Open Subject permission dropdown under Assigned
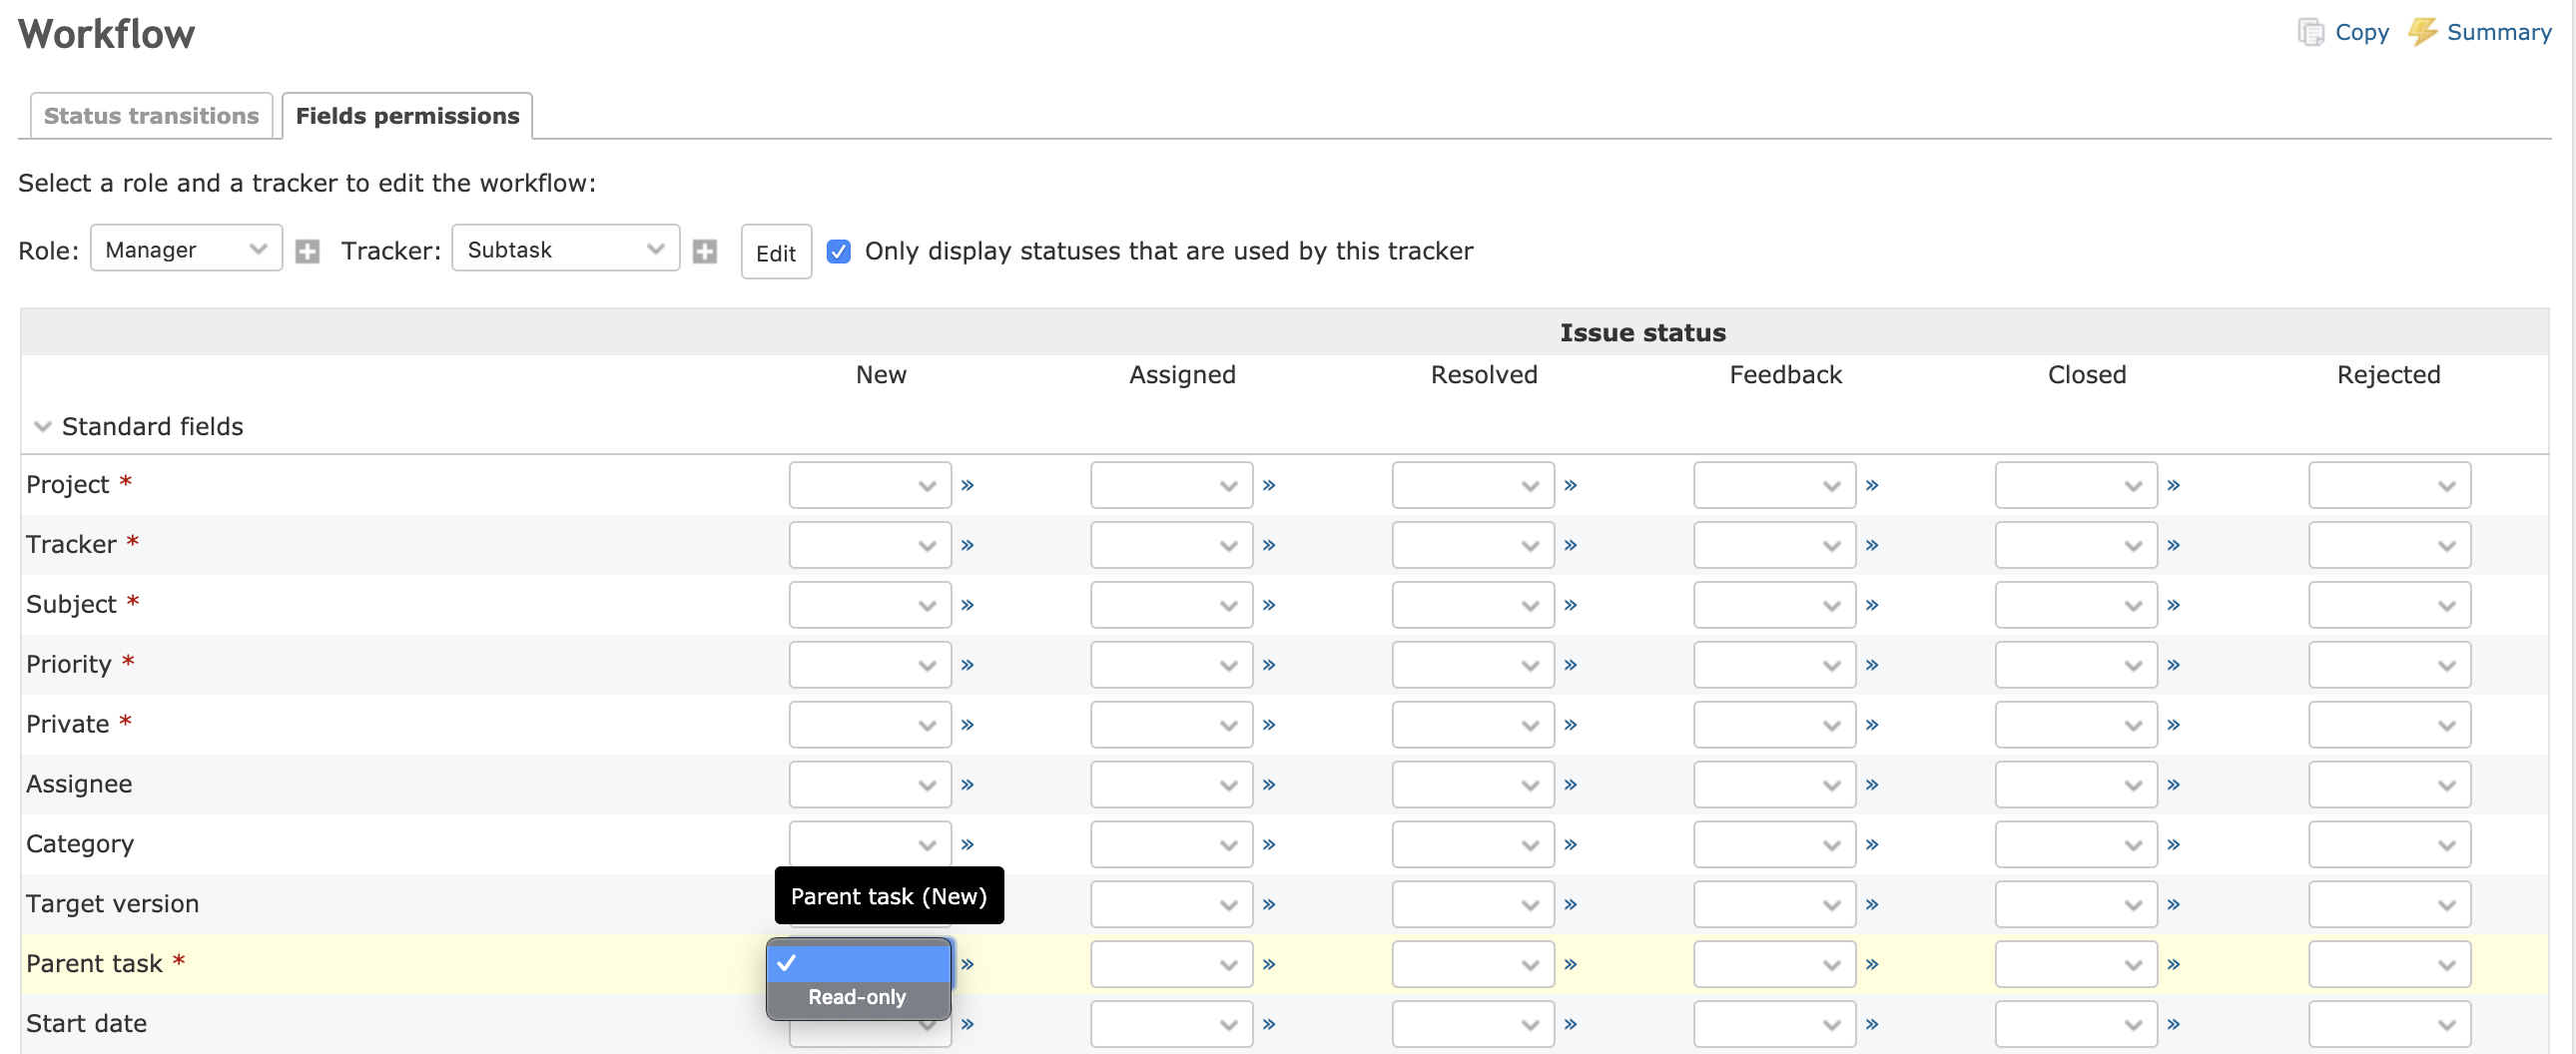Screen dimensions: 2576x1054 coord(1171,605)
